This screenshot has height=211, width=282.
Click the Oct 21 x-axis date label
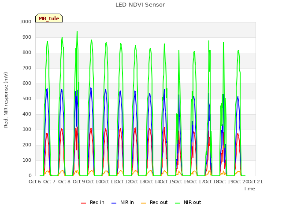256,182
